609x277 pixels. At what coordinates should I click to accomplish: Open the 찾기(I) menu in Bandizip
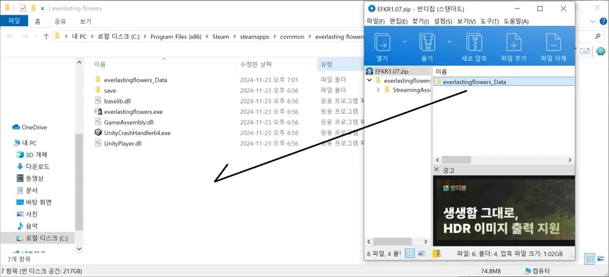point(421,21)
